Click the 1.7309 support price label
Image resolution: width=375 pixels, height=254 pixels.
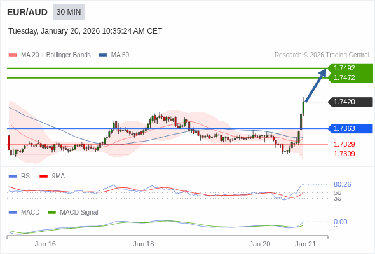tap(344, 154)
